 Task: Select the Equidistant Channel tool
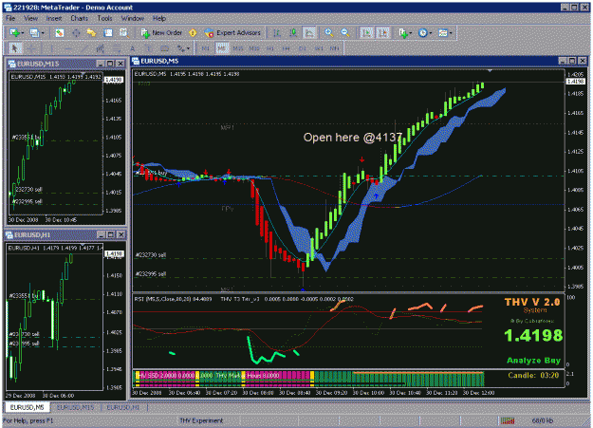pos(101,48)
